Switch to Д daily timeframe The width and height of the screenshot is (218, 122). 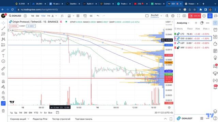pyautogui.click(x=52, y=16)
